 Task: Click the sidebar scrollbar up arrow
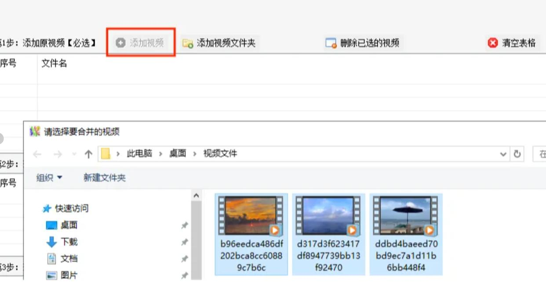[x=197, y=196]
